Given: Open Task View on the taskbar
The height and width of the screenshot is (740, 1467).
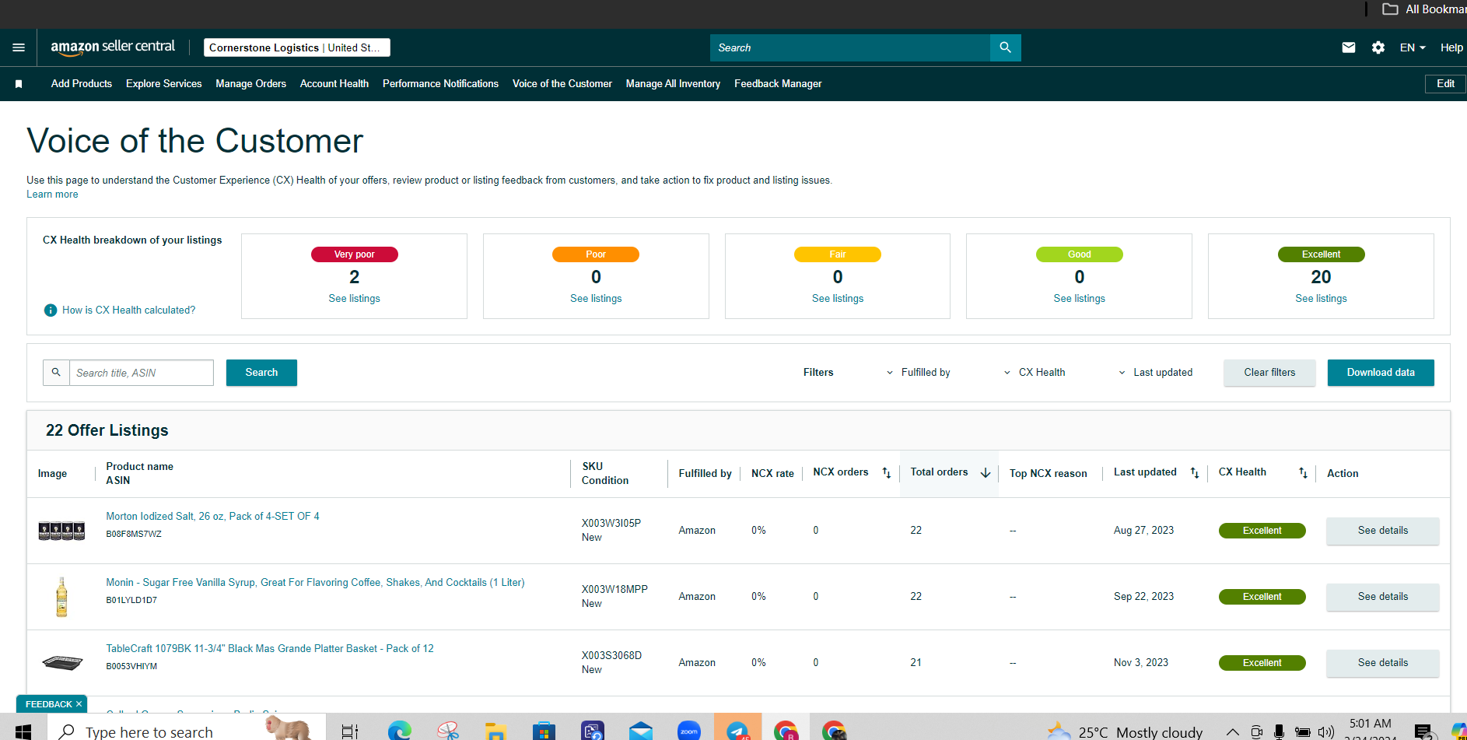Looking at the screenshot, I should (x=350, y=731).
